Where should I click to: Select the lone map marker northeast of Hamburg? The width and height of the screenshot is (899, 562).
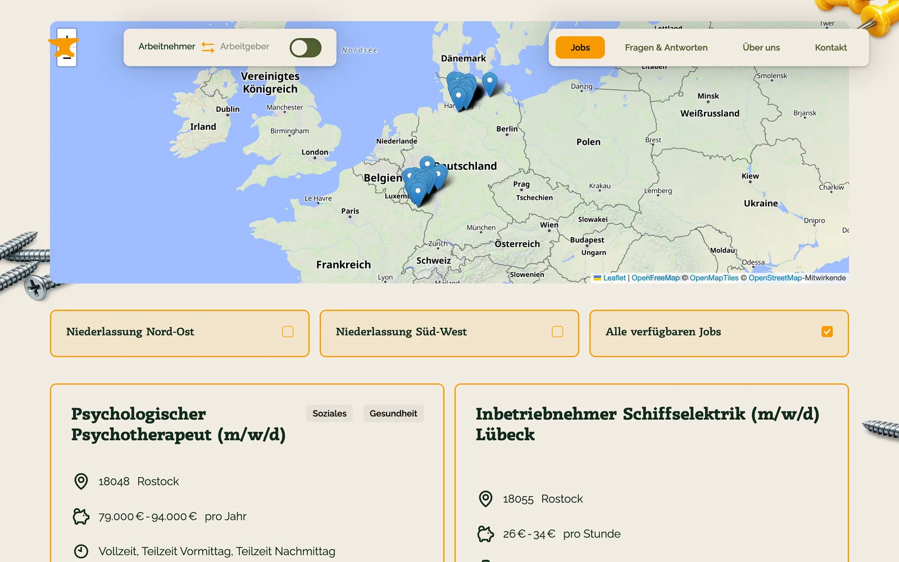[x=490, y=83]
